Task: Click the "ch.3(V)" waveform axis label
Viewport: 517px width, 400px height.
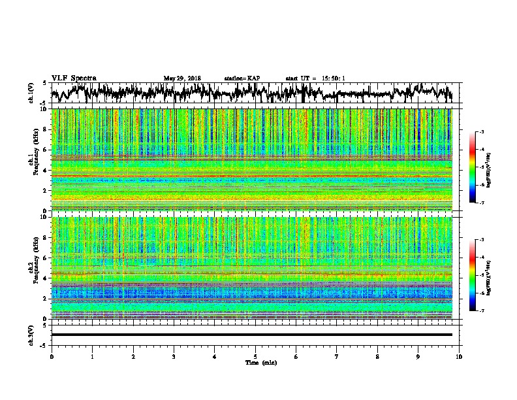Action: pos(31,335)
